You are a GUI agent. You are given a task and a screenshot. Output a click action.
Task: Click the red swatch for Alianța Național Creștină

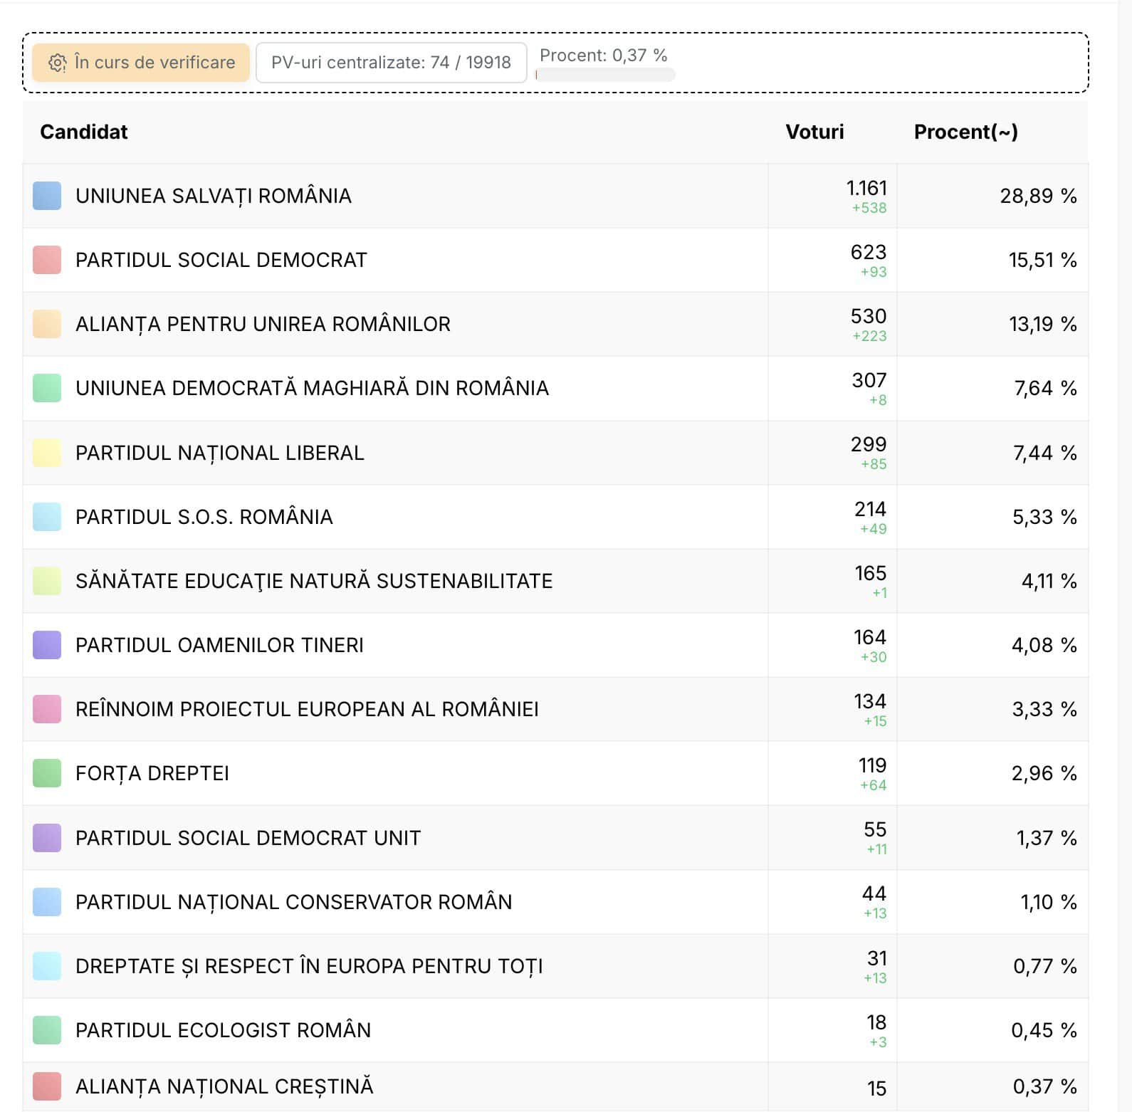click(47, 1086)
